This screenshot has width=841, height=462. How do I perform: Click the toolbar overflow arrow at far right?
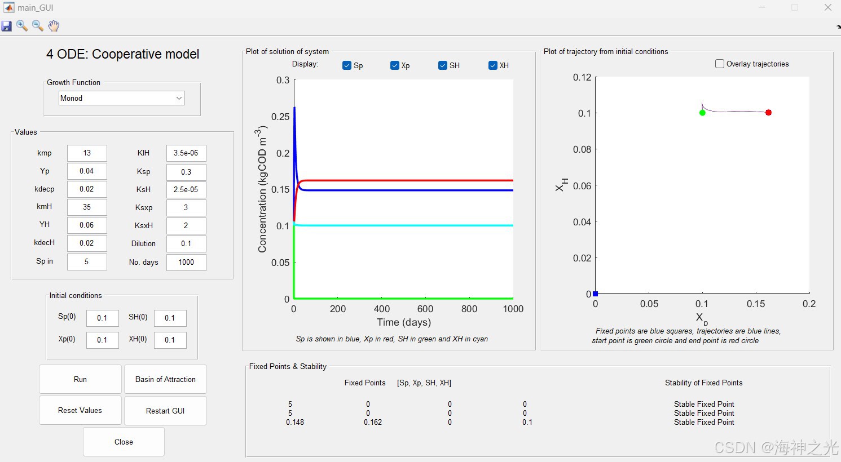tap(838, 26)
